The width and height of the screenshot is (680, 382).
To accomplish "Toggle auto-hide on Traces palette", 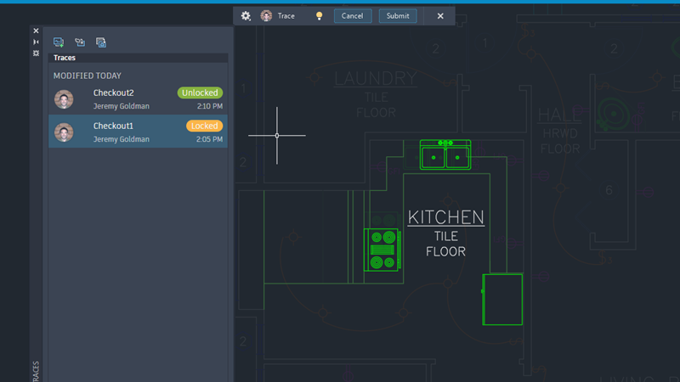I will click(x=36, y=42).
